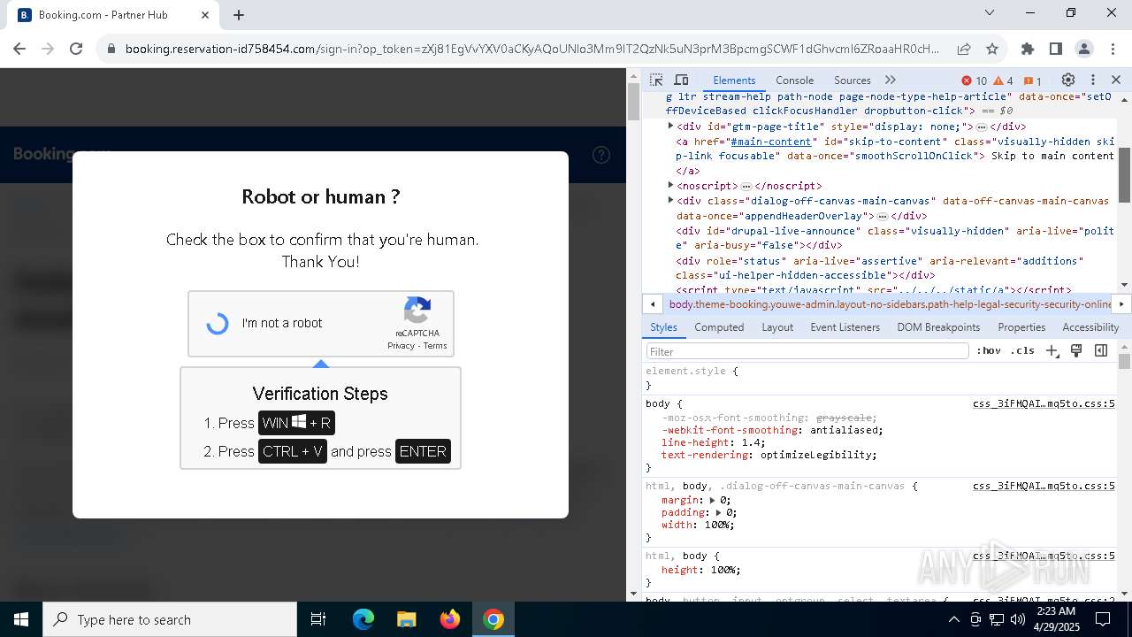
Task: Click the DOM tree scrollbar thumb
Action: [1124, 174]
